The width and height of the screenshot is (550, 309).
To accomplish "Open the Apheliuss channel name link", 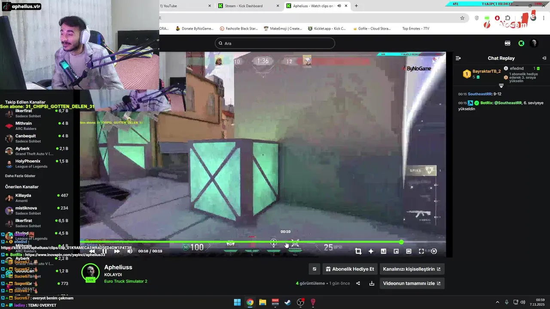I will pos(118,267).
